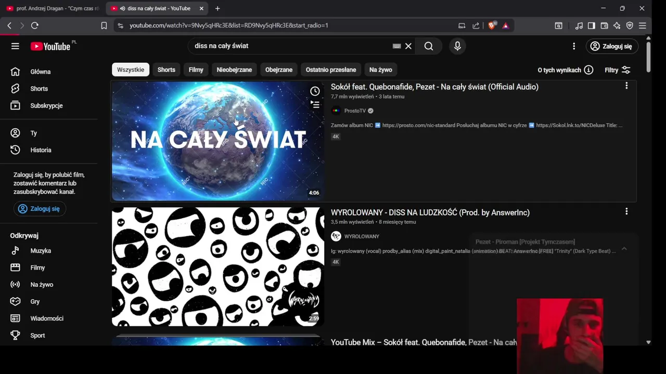This screenshot has width=666, height=374.
Task: Open the WYROLOWANY channel link
Action: [362, 236]
